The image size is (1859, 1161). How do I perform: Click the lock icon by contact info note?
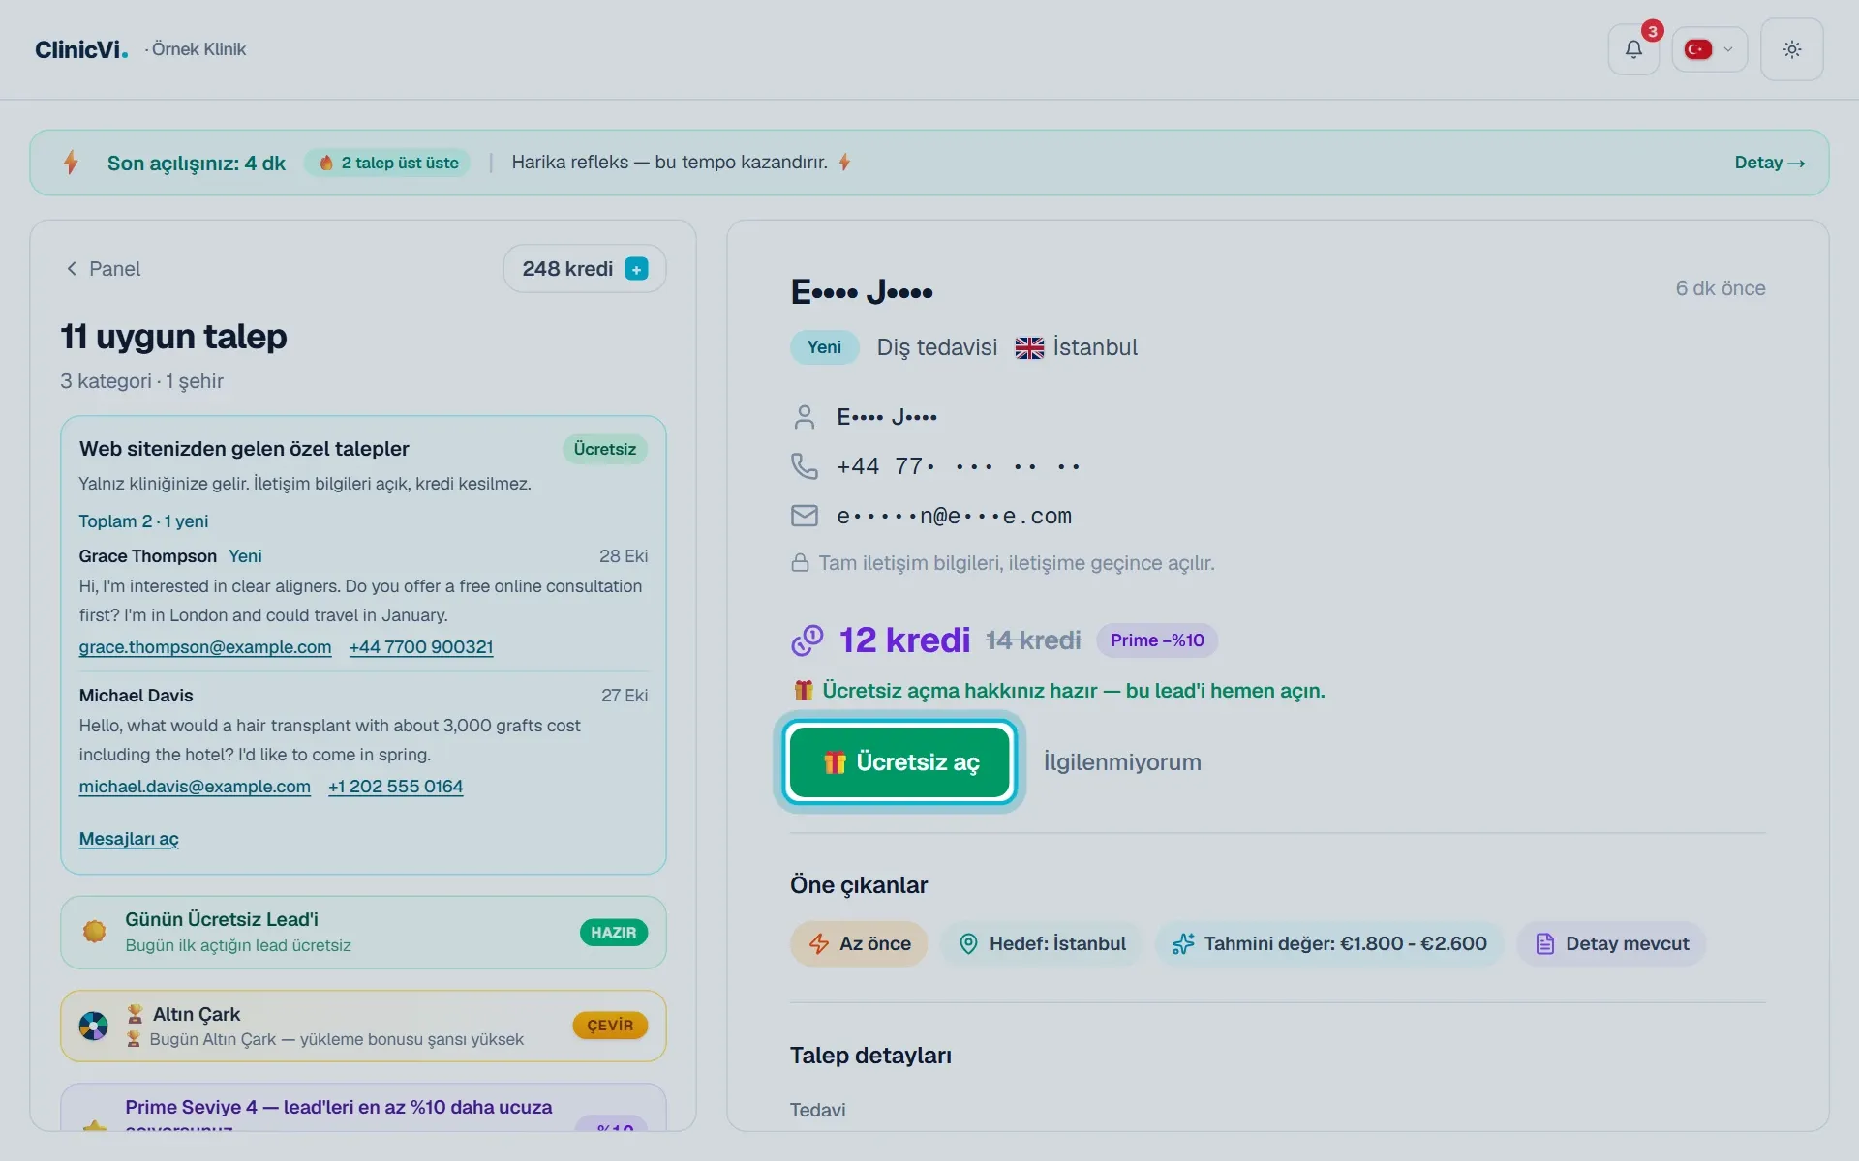click(800, 563)
